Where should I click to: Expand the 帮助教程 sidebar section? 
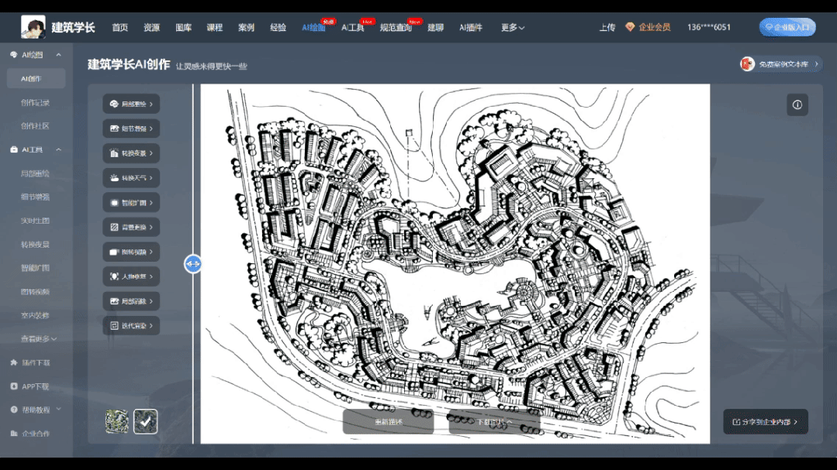coord(58,410)
